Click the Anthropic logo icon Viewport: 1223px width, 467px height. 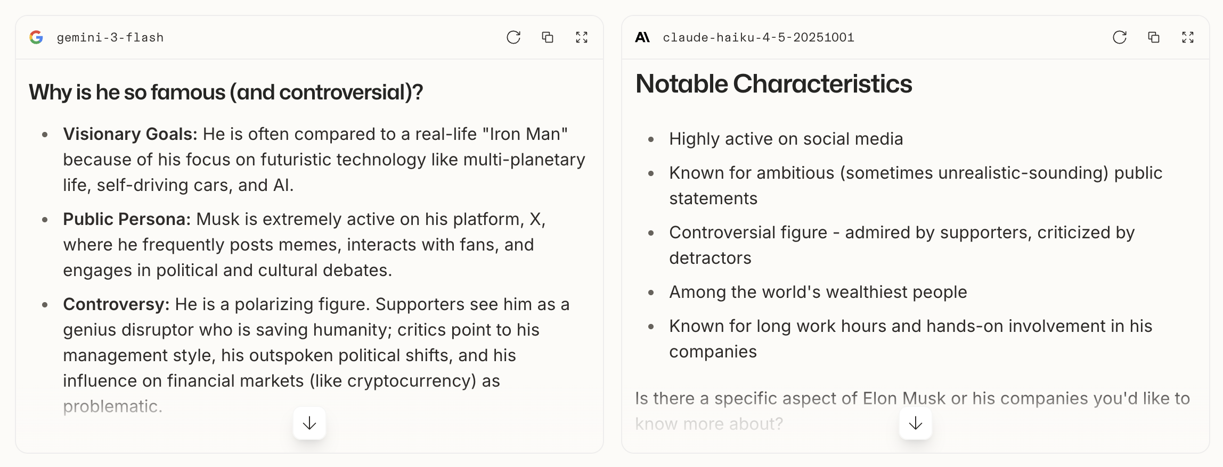click(x=642, y=37)
